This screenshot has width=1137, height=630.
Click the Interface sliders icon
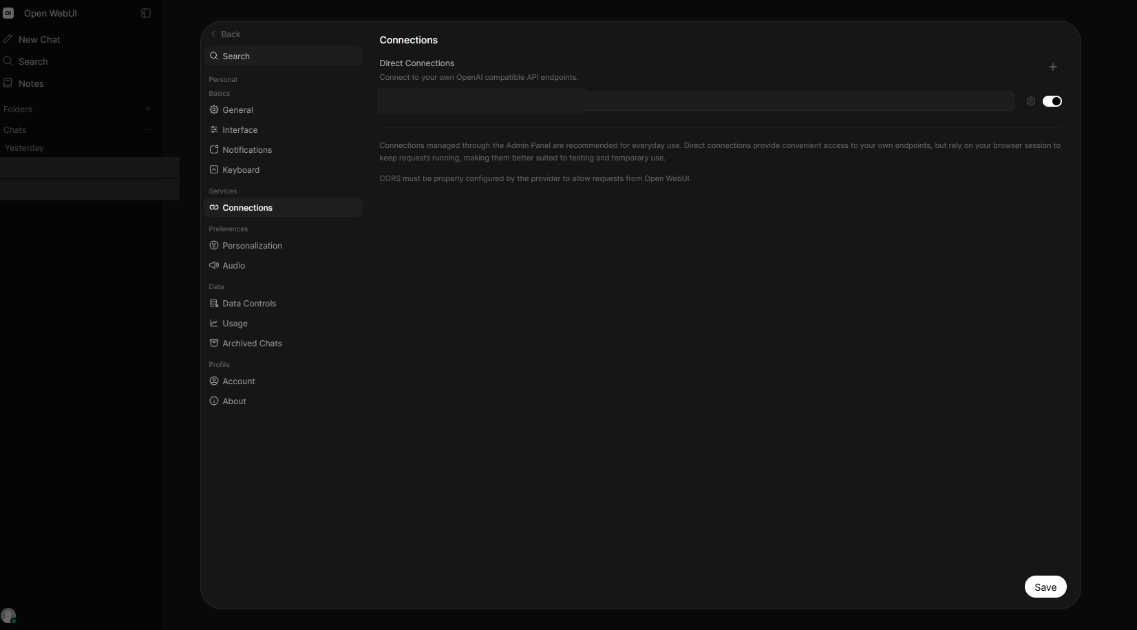point(214,129)
